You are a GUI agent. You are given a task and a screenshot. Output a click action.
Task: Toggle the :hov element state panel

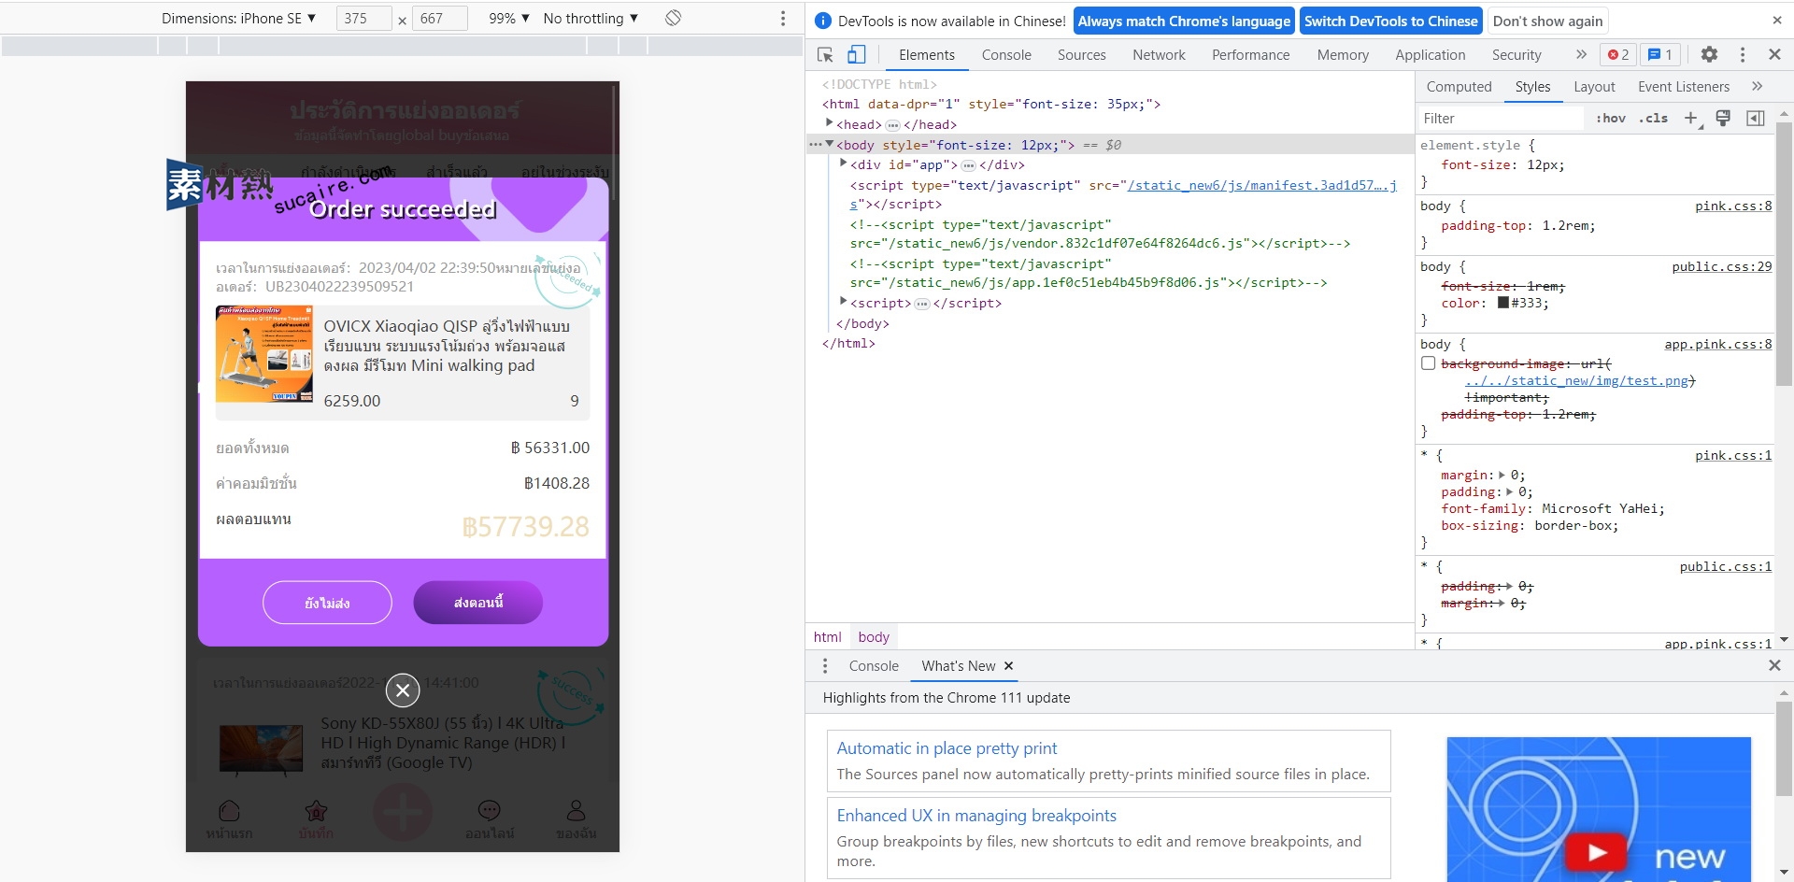(x=1611, y=119)
